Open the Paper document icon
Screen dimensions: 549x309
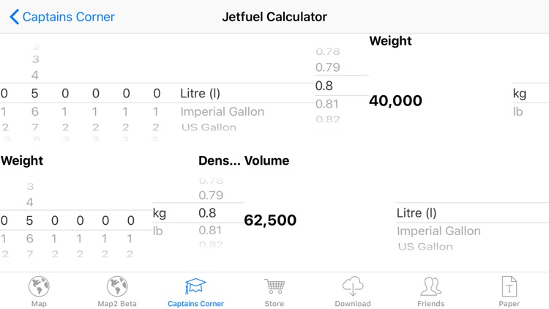[509, 286]
